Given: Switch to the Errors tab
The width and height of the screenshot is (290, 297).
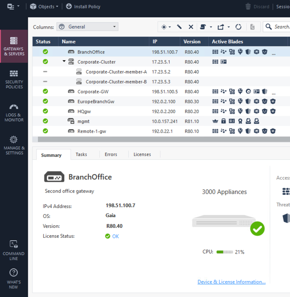Looking at the screenshot, I should [111, 154].
